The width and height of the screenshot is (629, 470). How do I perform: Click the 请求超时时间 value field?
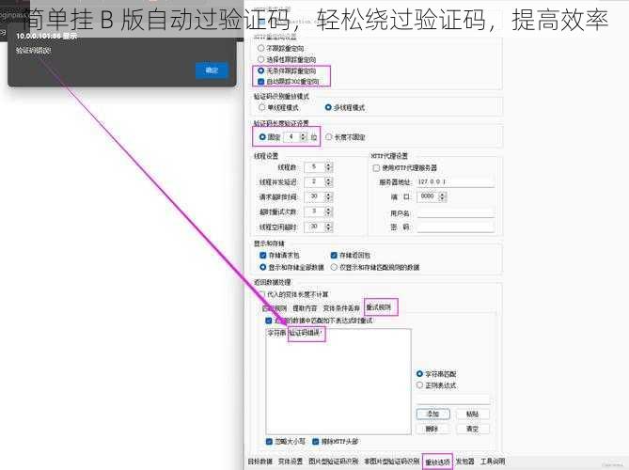(x=314, y=196)
